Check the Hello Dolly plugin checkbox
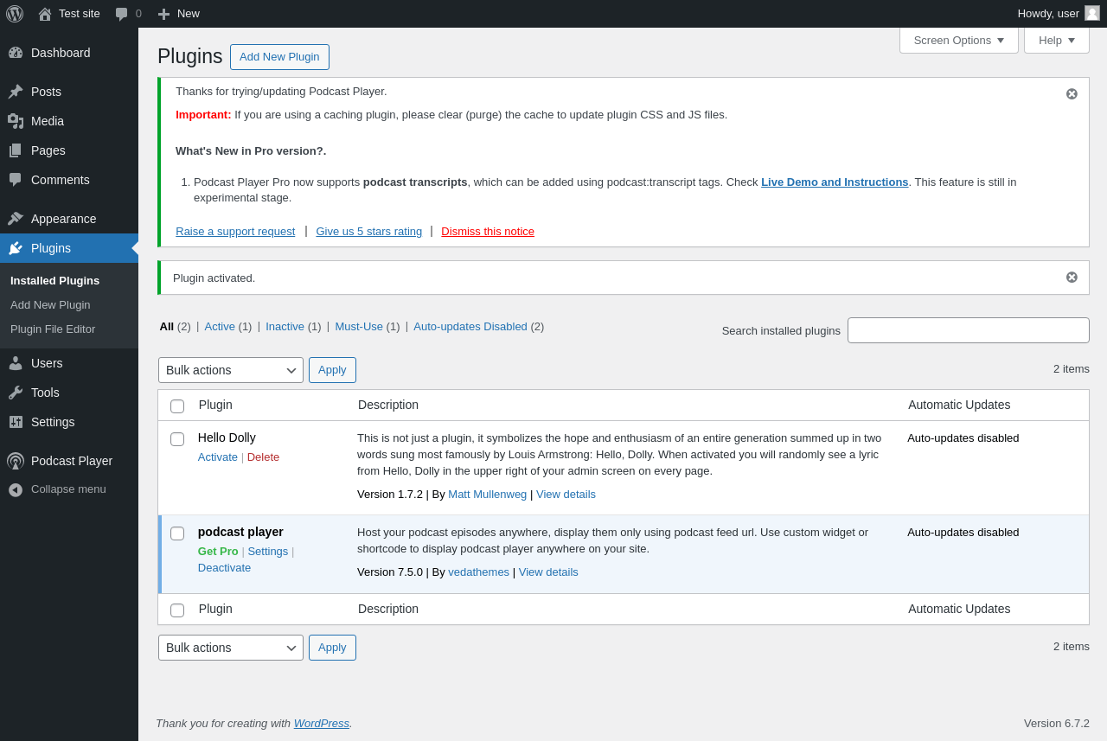This screenshot has width=1107, height=741. point(177,439)
